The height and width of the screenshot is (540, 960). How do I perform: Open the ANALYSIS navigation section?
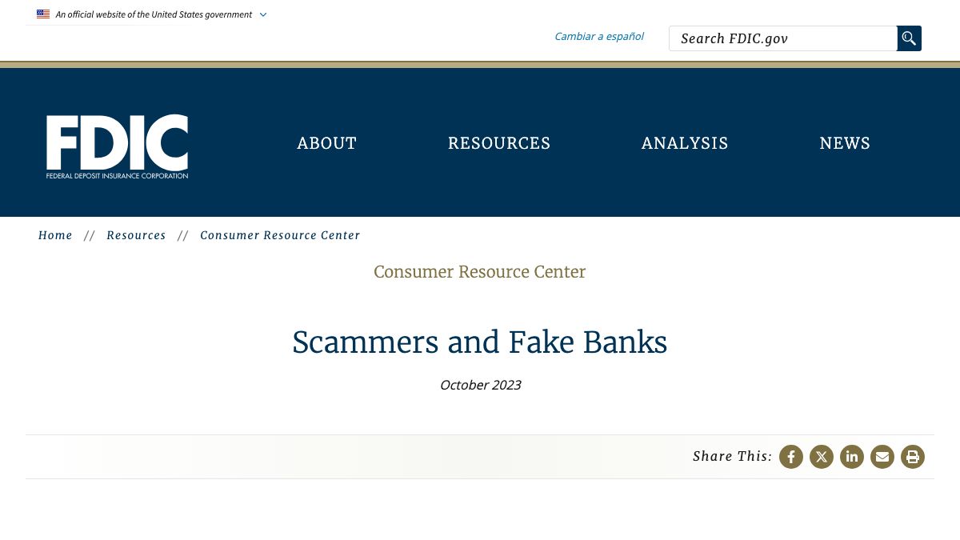(685, 144)
